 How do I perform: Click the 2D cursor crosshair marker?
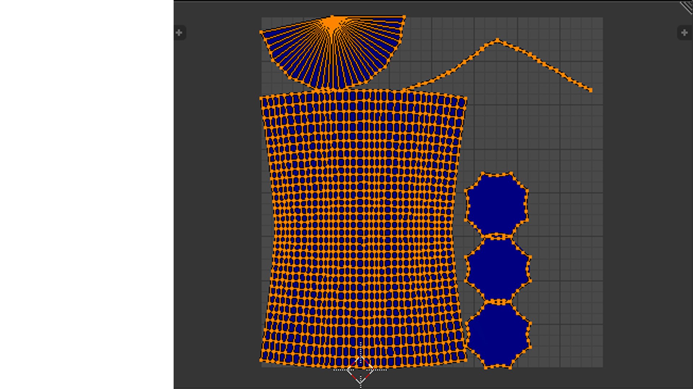pyautogui.click(x=360, y=370)
